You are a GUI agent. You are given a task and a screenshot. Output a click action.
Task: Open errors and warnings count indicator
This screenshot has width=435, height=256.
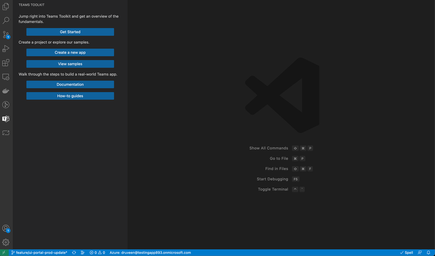[97, 253]
